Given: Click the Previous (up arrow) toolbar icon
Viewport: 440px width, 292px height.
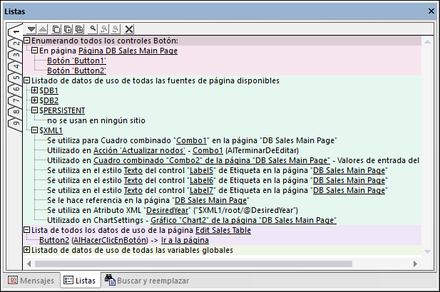Looking at the screenshot, I should coord(41,29).
